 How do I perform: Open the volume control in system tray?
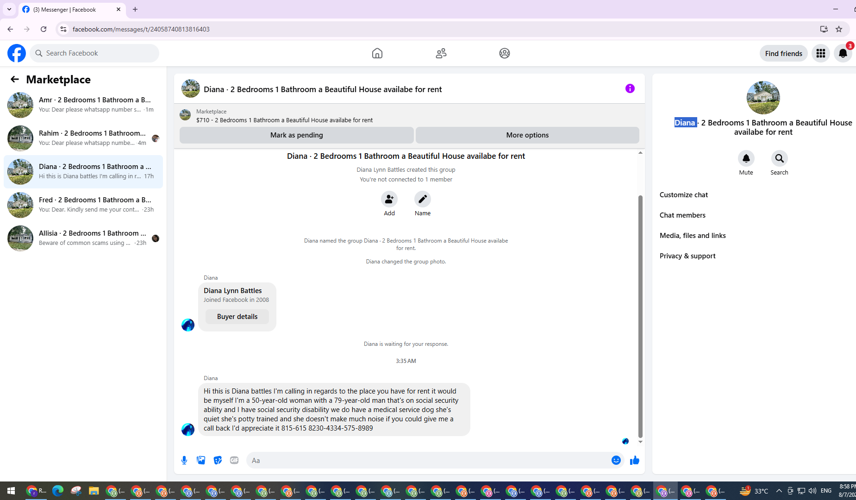pyautogui.click(x=812, y=491)
